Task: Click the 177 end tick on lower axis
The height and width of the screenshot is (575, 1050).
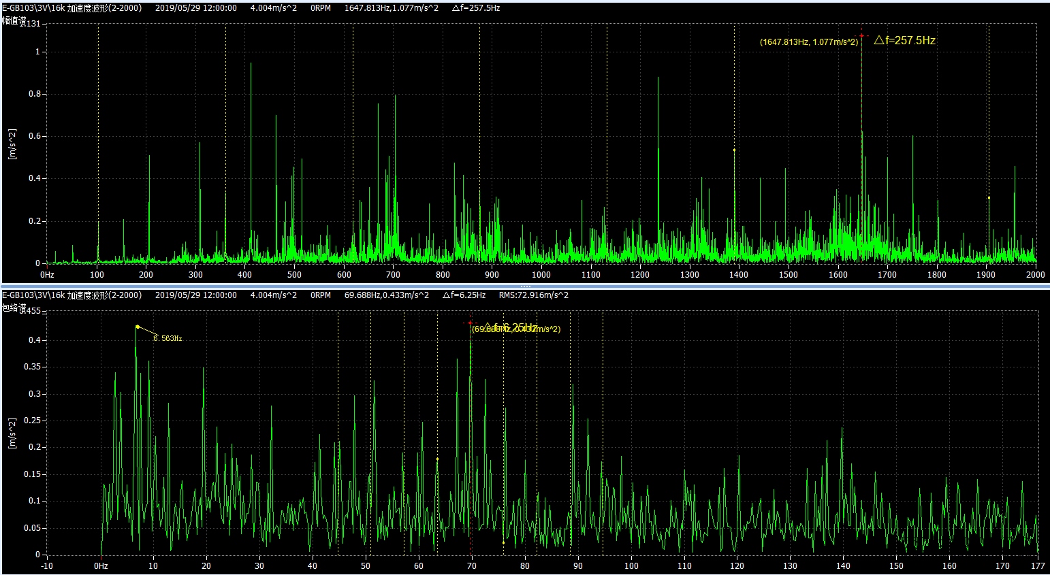Action: (x=1038, y=565)
